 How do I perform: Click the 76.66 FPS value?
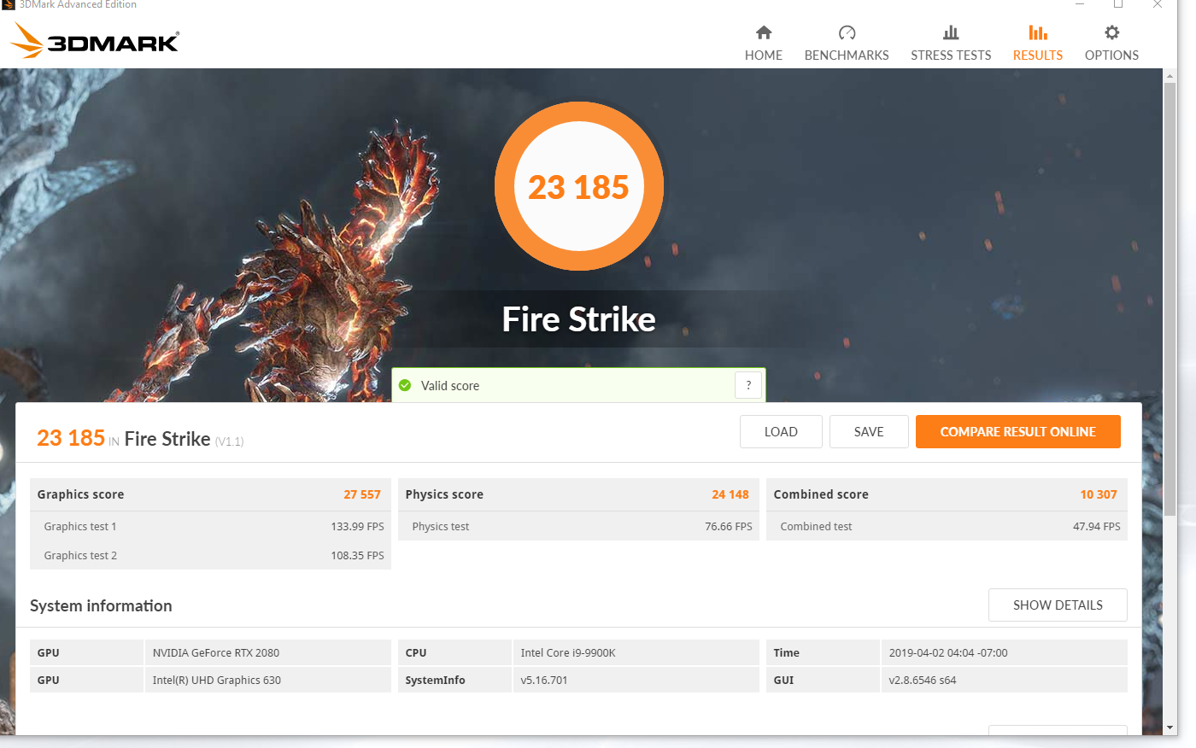coord(729,527)
